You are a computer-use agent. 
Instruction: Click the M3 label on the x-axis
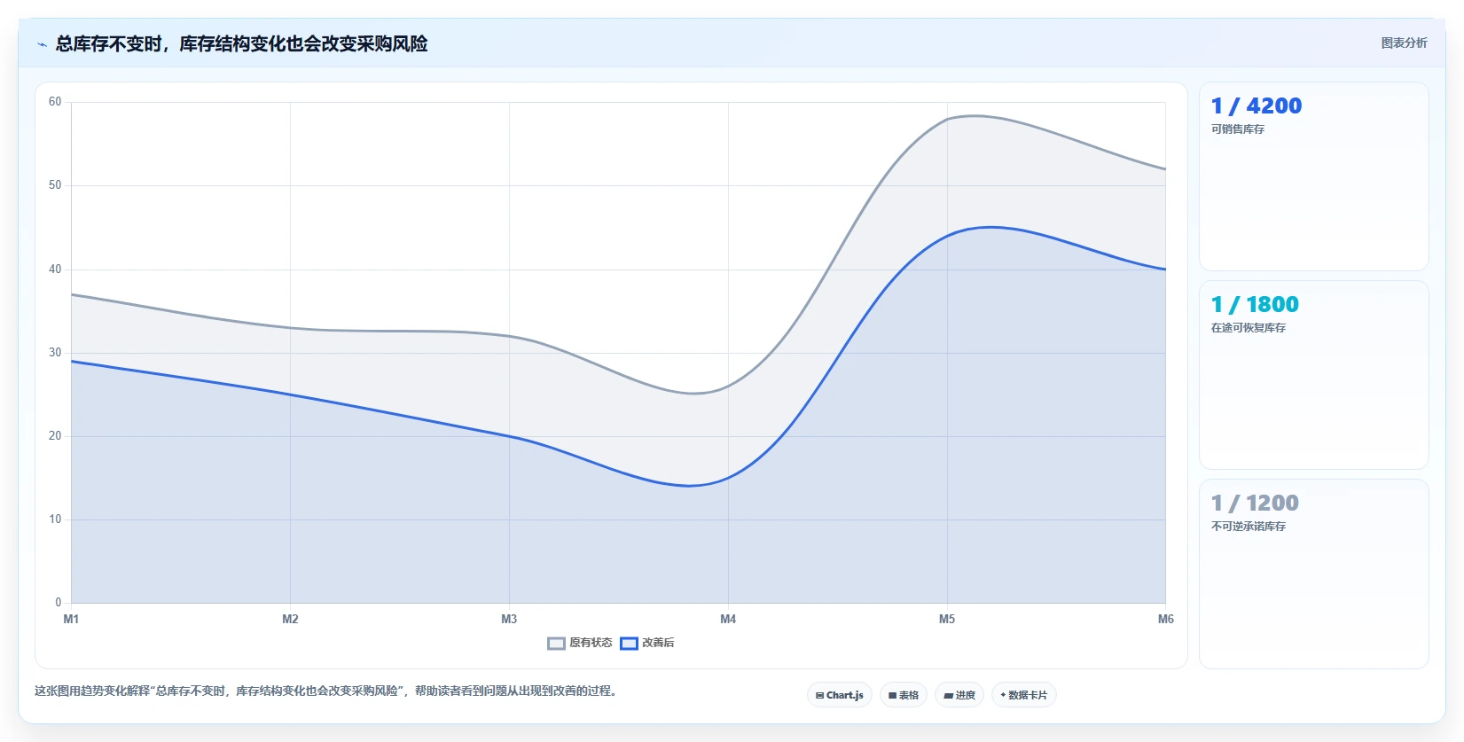click(x=509, y=619)
